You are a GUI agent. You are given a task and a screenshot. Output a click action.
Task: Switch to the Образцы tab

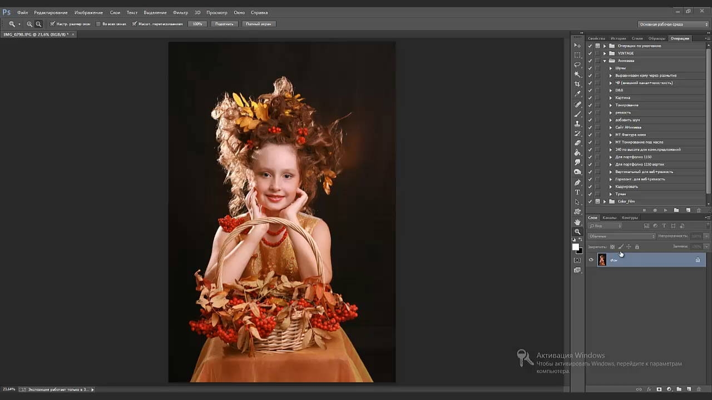(x=656, y=38)
